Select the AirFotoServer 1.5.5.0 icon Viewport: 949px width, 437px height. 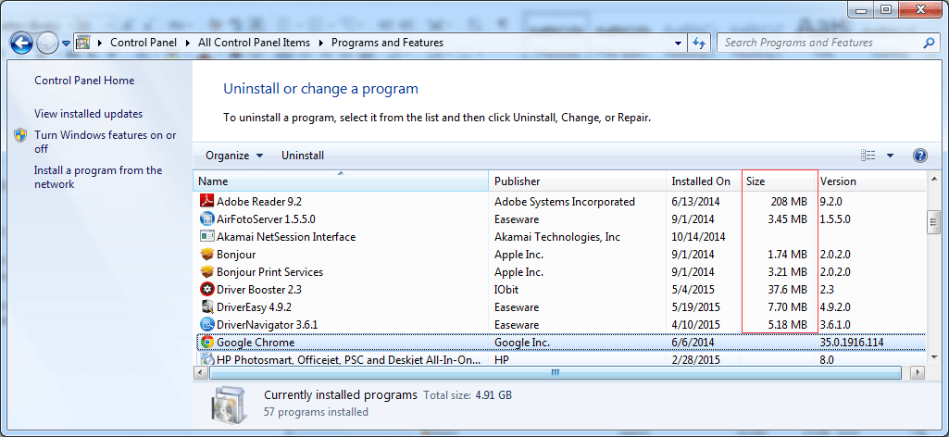coord(207,219)
